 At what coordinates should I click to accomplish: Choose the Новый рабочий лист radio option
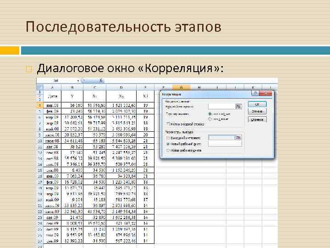click(x=168, y=144)
